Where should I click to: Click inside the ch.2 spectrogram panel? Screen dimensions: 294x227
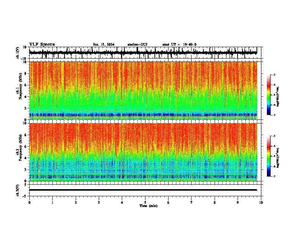tap(143, 152)
